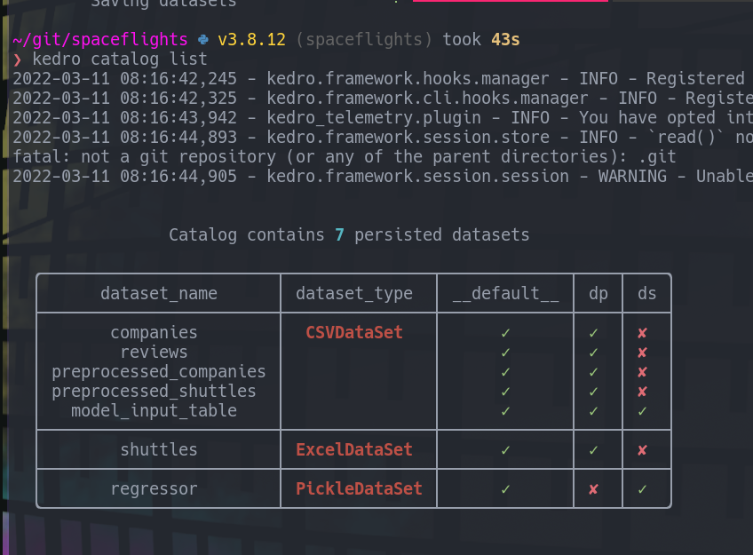
Task: Select the CSVDataSet type label
Action: point(353,332)
